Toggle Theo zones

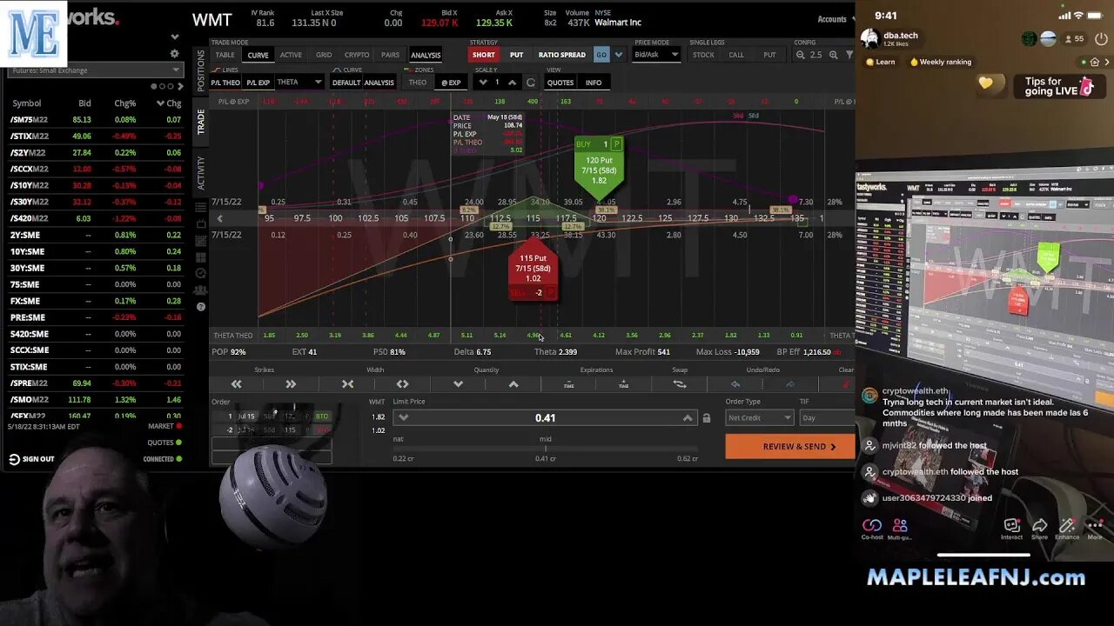418,83
